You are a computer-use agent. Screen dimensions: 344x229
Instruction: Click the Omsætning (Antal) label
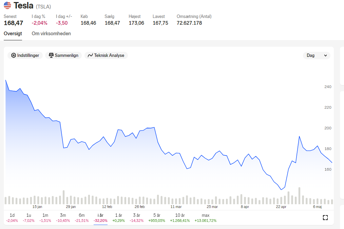click(194, 17)
